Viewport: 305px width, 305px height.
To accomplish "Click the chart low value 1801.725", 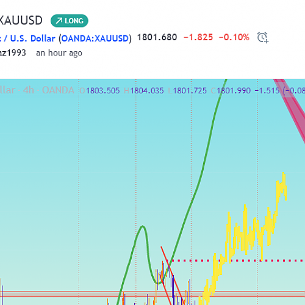I will point(190,91).
